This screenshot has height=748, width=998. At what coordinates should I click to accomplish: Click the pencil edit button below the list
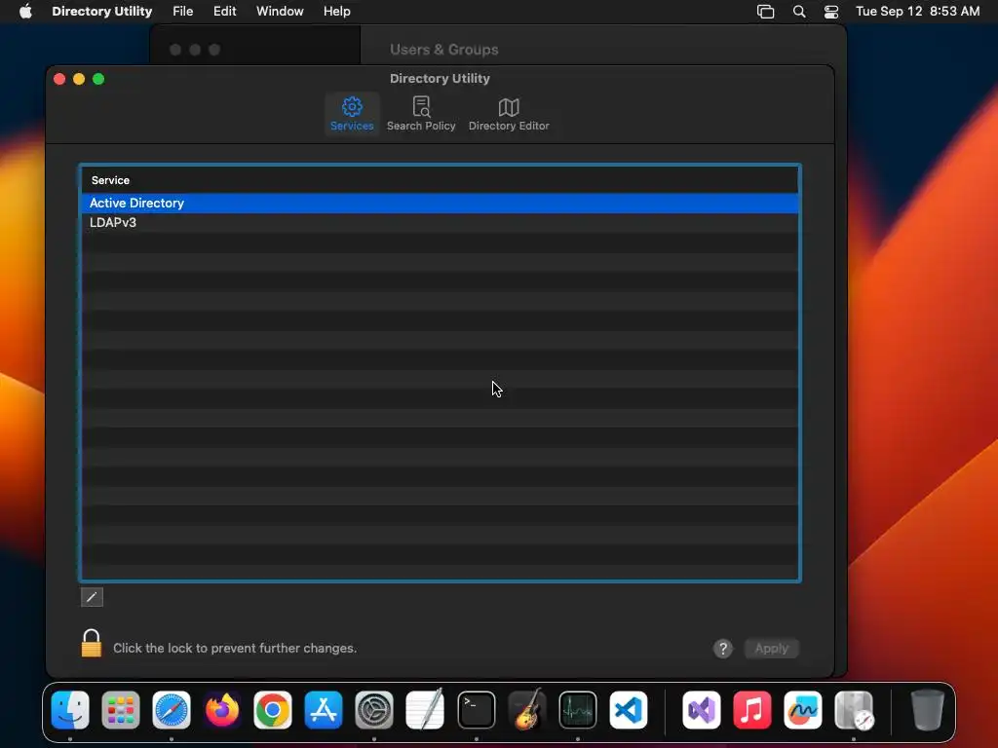92,597
